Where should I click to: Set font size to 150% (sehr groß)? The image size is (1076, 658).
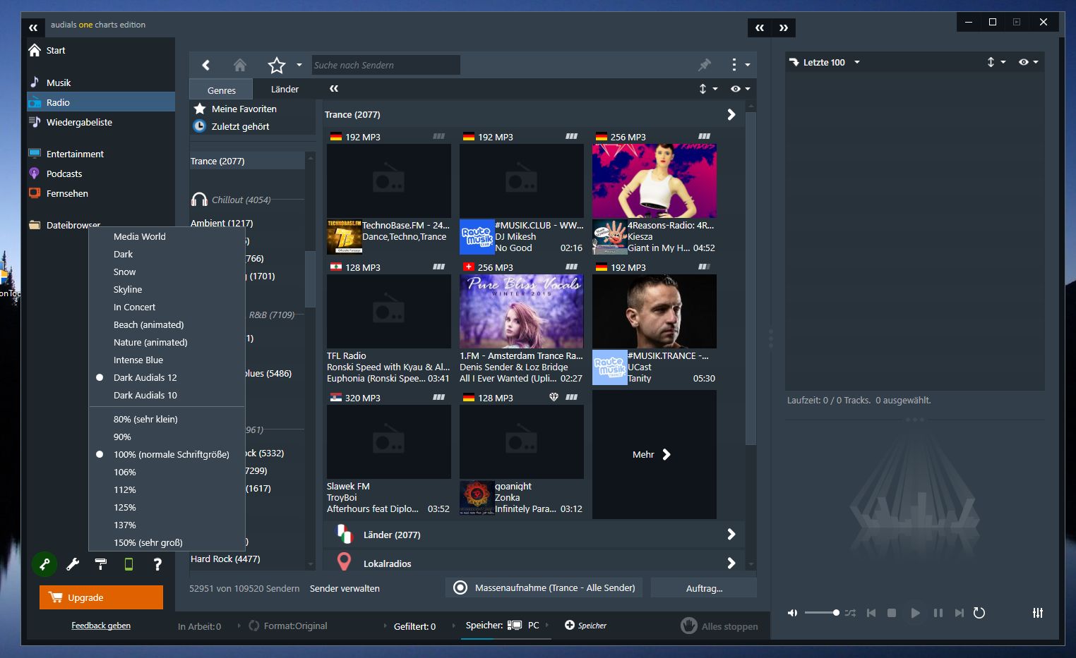[x=167, y=542]
